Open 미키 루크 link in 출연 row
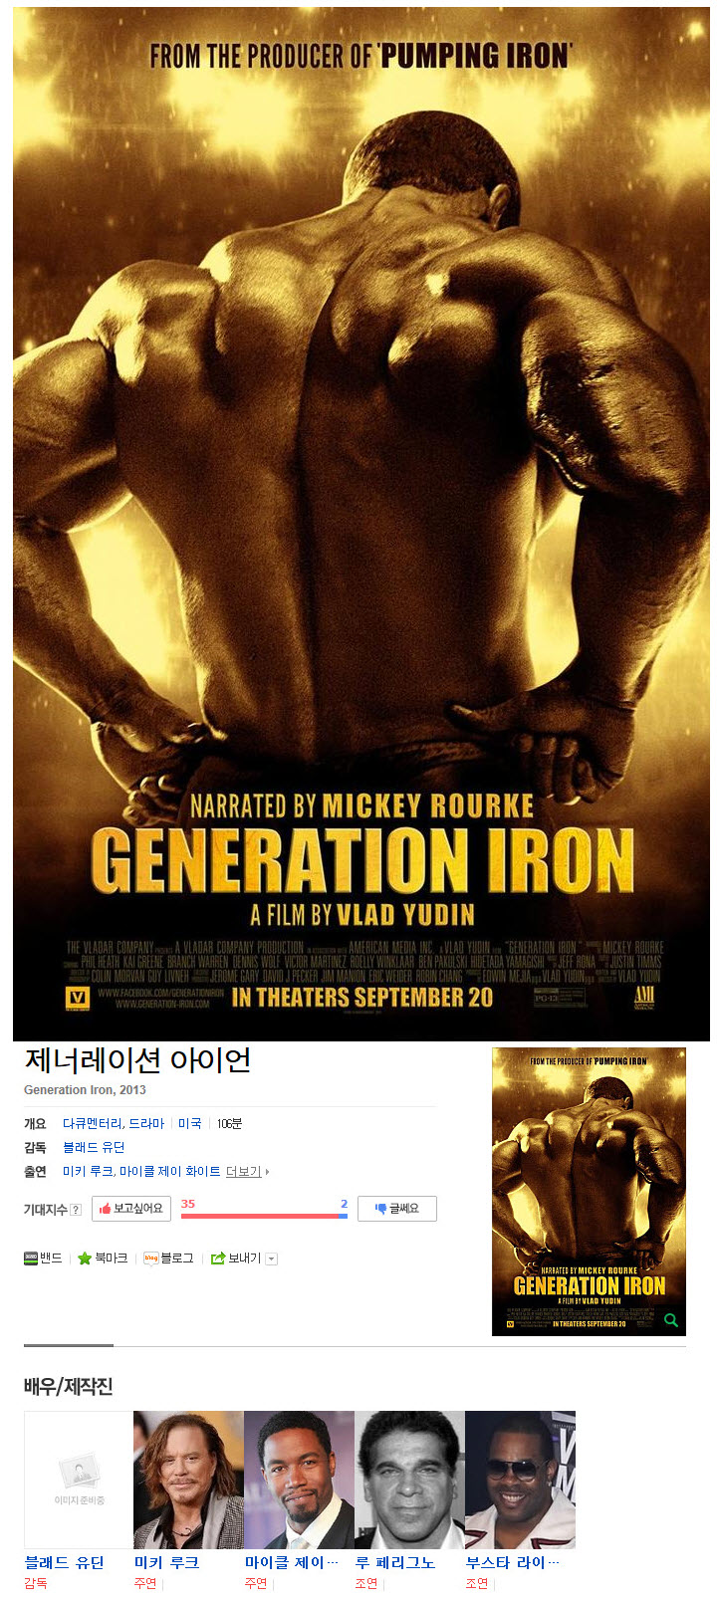 88,1171
